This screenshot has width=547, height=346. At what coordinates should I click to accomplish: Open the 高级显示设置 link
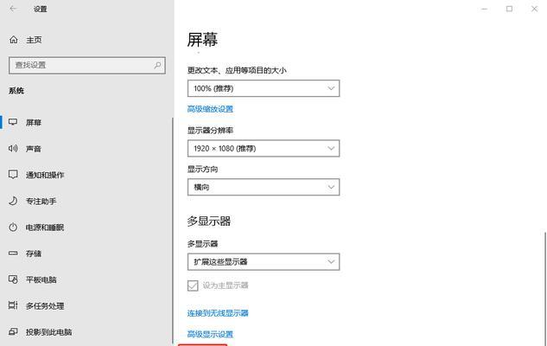point(210,334)
